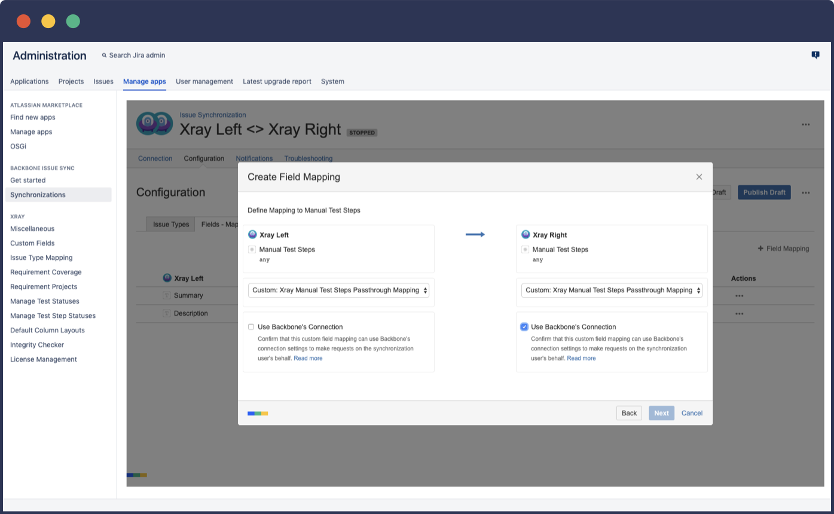The image size is (834, 514).
Task: Open Issue Type Mapping in sidebar
Action: 41,258
